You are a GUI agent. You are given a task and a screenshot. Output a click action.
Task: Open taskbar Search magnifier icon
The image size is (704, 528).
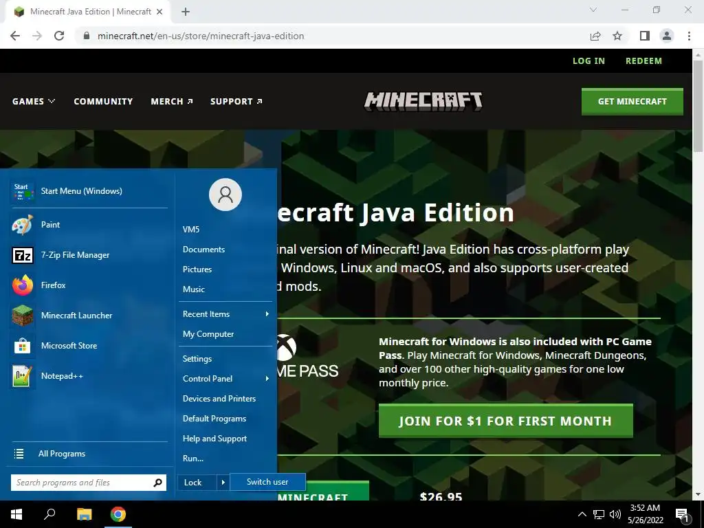coord(49,514)
